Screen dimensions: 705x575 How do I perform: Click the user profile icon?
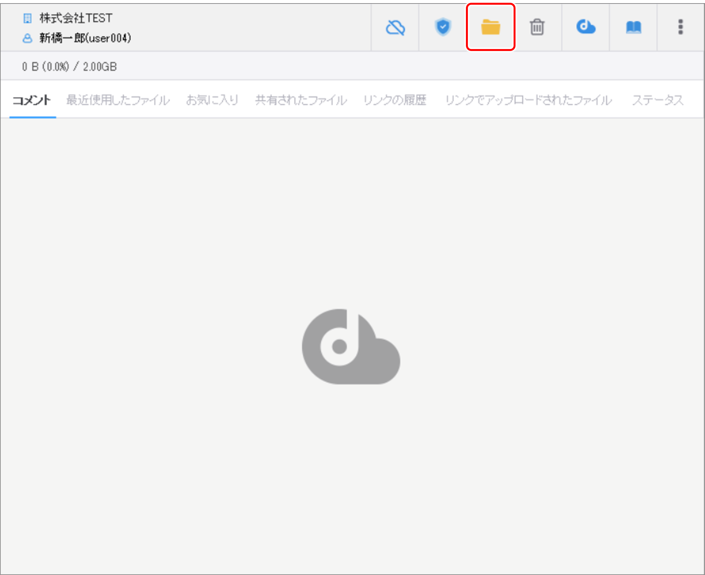point(27,39)
